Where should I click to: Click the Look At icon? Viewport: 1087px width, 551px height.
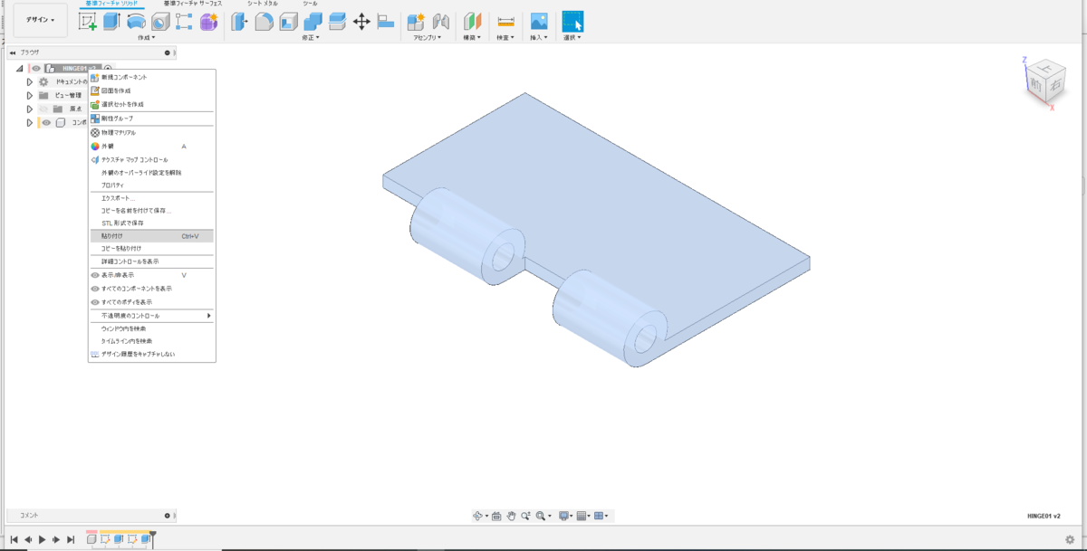[496, 516]
